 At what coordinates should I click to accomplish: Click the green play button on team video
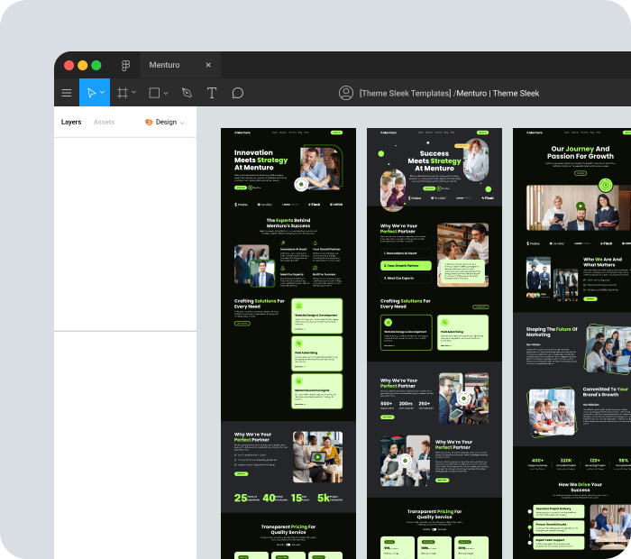tap(318, 457)
